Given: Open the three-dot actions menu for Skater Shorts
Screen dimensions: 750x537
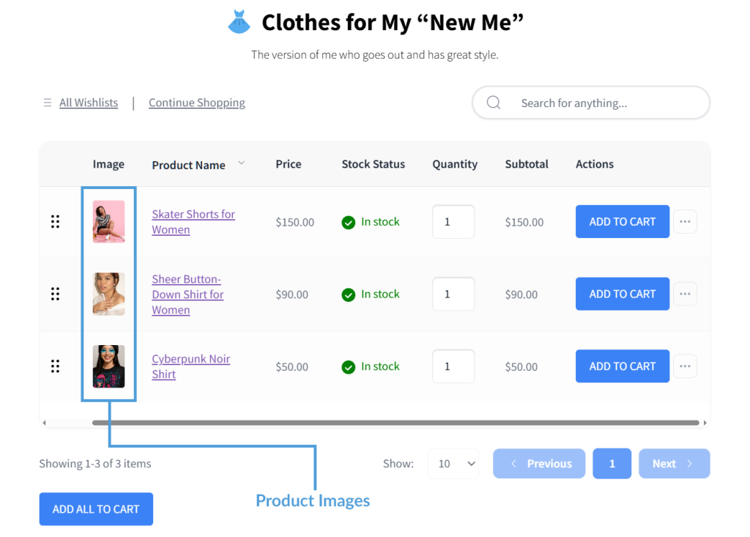Looking at the screenshot, I should [685, 221].
